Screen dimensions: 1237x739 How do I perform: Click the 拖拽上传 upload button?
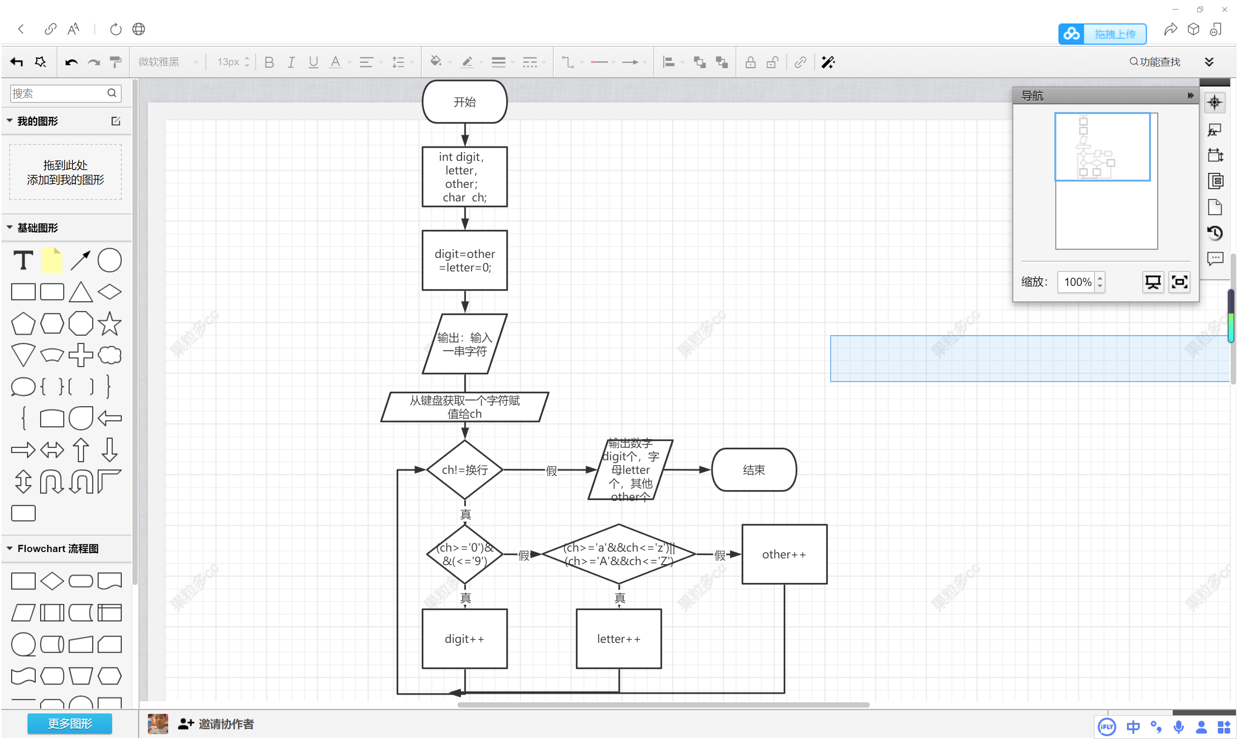pos(1102,34)
